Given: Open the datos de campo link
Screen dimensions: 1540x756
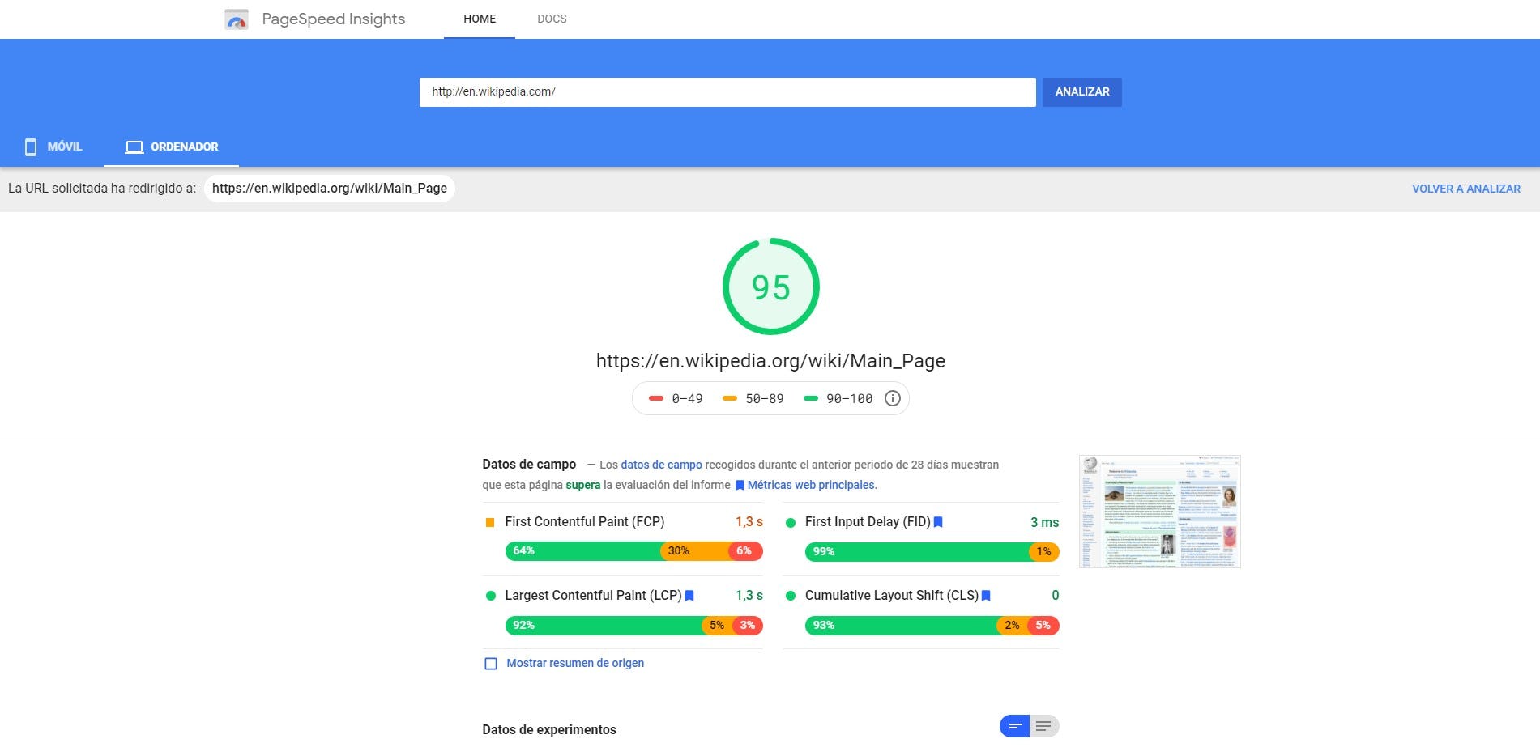Looking at the screenshot, I should coord(660,465).
